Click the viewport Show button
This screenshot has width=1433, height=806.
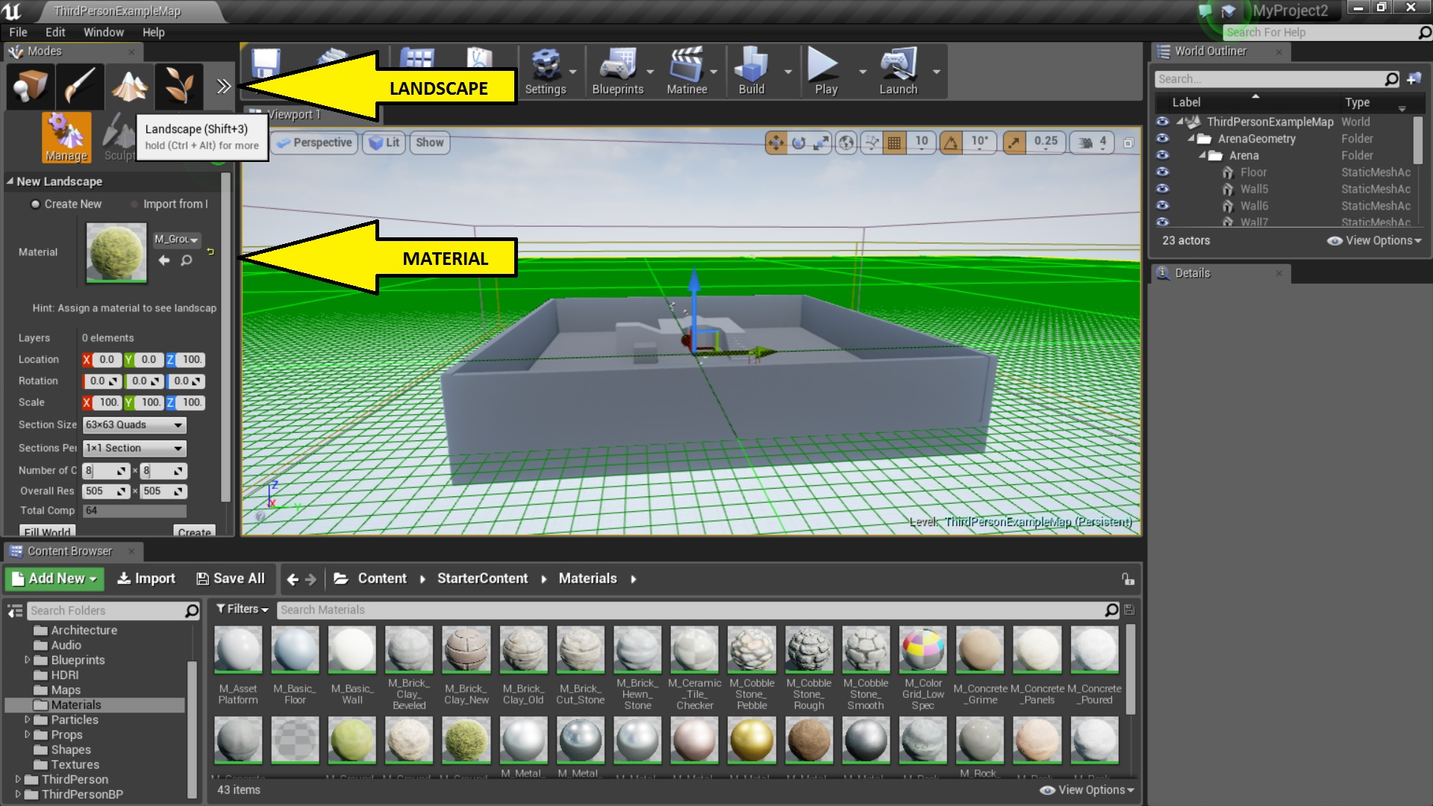(x=430, y=143)
